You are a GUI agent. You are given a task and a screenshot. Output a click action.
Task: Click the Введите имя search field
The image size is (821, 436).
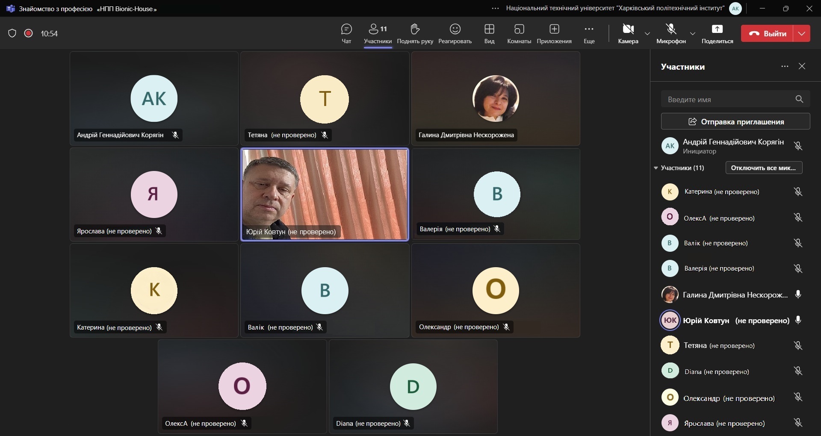pos(727,99)
